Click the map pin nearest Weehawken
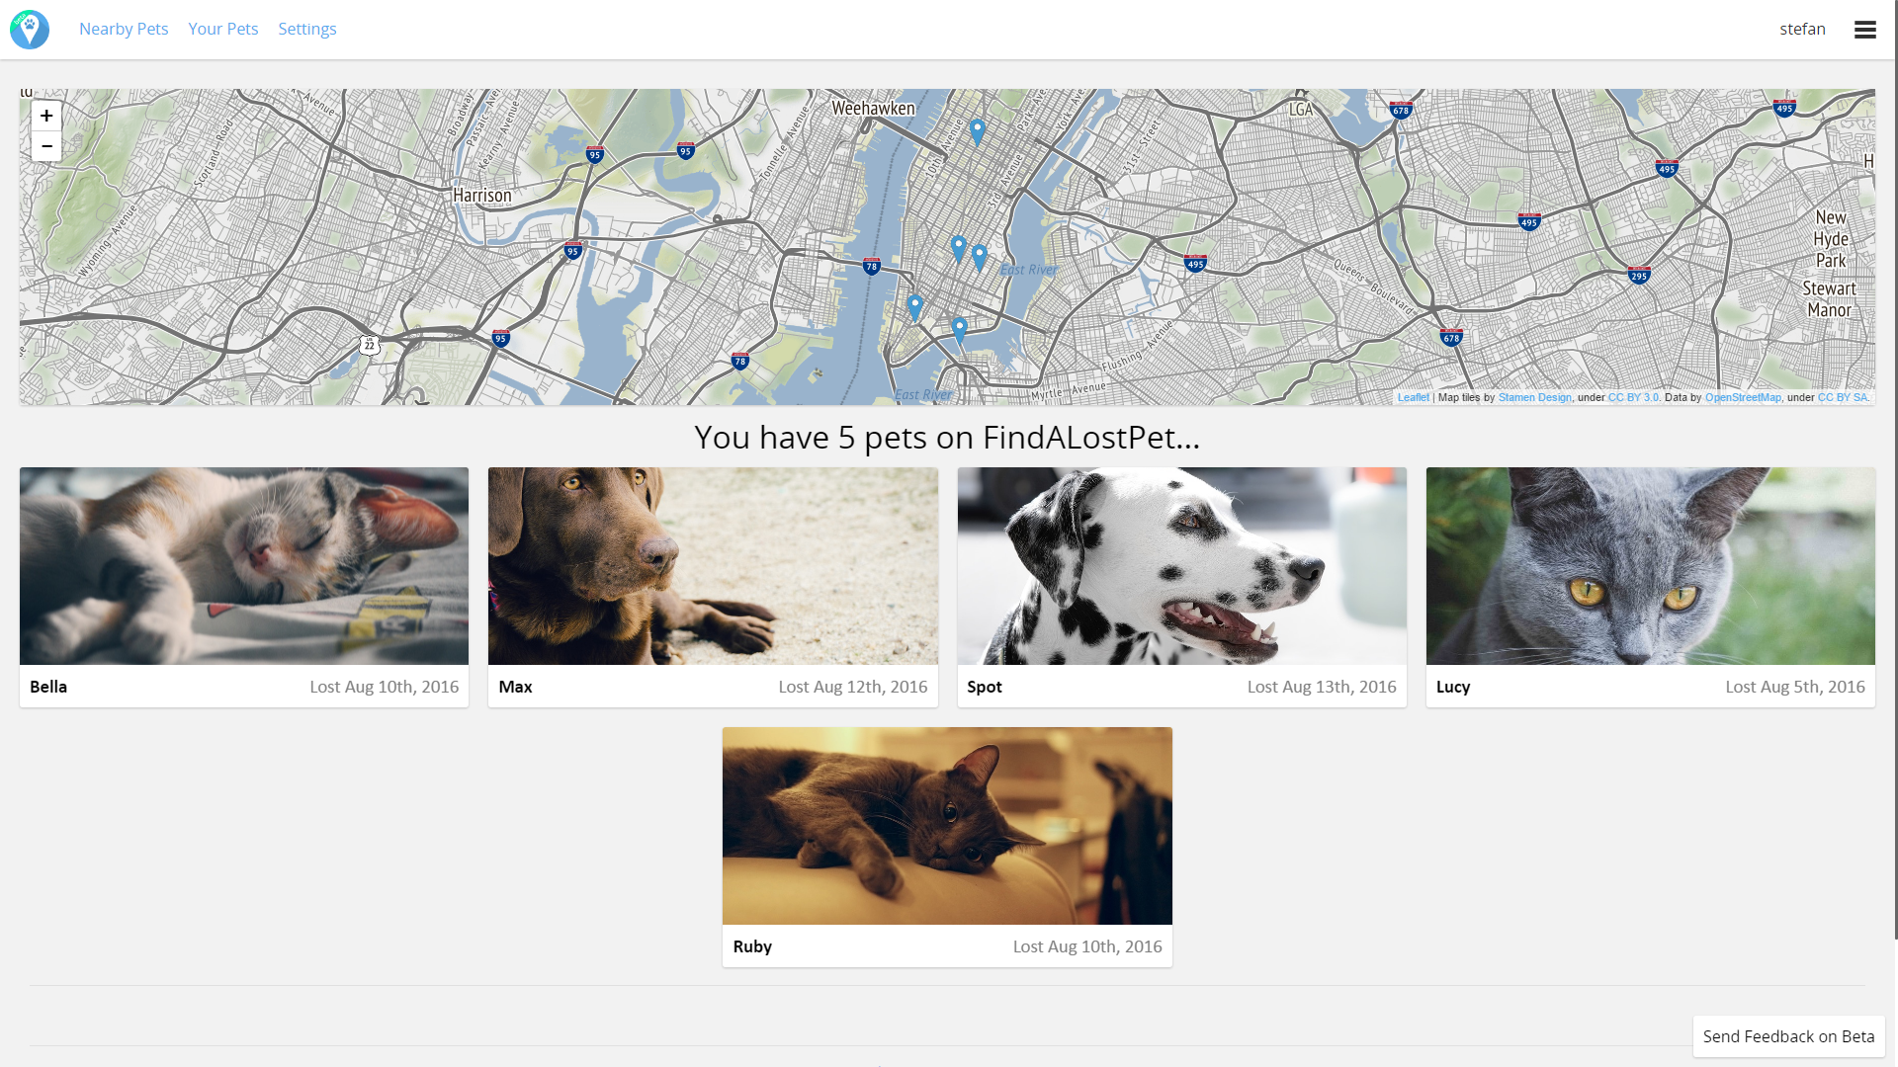Screen dimensions: 1898x1067 (x=977, y=130)
